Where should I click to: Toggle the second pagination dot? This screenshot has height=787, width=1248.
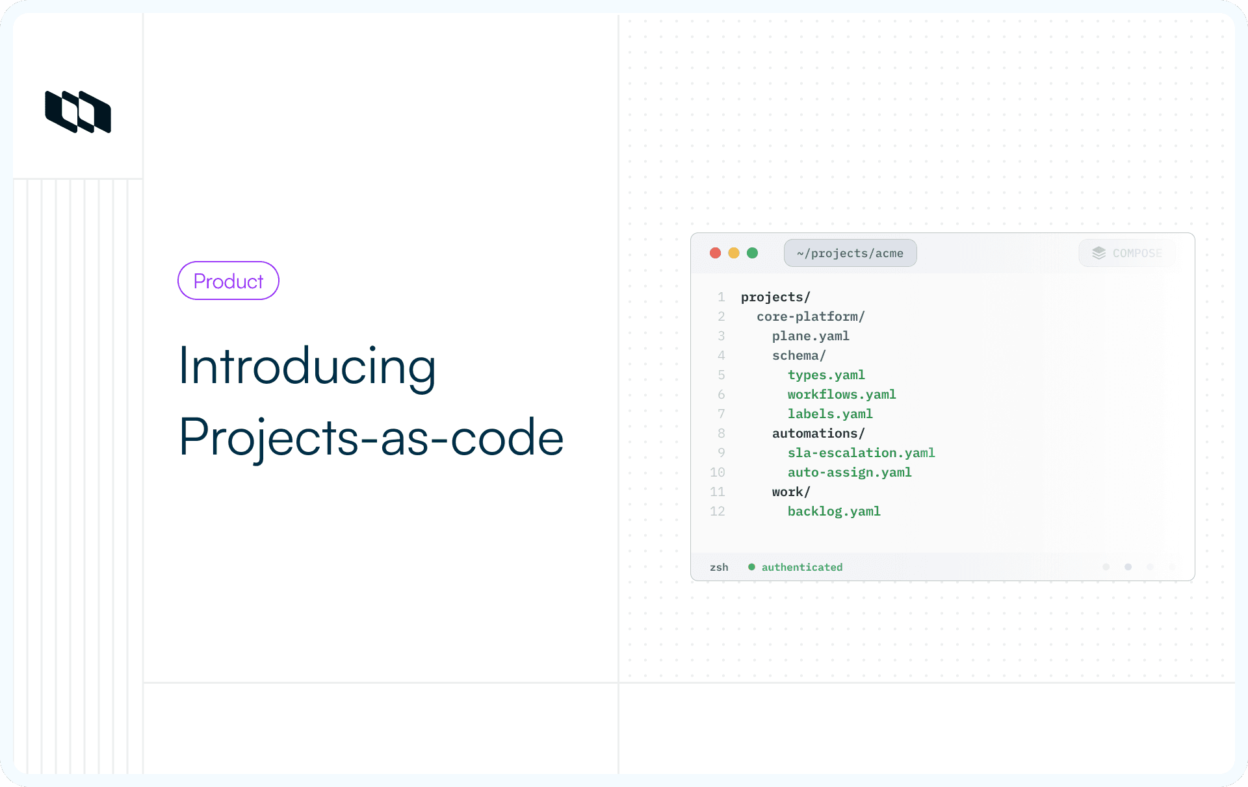(1128, 566)
